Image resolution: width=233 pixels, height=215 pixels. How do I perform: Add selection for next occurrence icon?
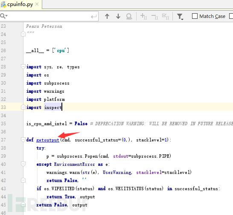click(x=143, y=16)
